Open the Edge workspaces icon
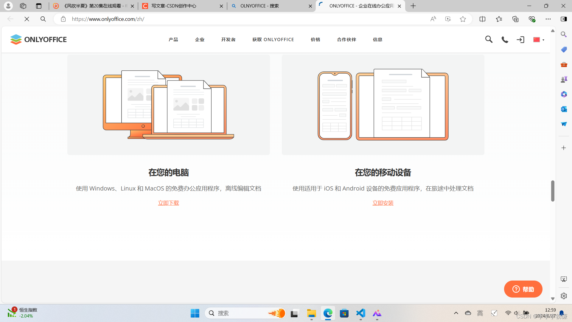The image size is (572, 322). click(23, 6)
